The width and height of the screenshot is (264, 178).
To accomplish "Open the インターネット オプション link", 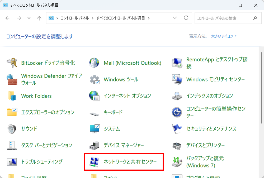I will point(127,96).
